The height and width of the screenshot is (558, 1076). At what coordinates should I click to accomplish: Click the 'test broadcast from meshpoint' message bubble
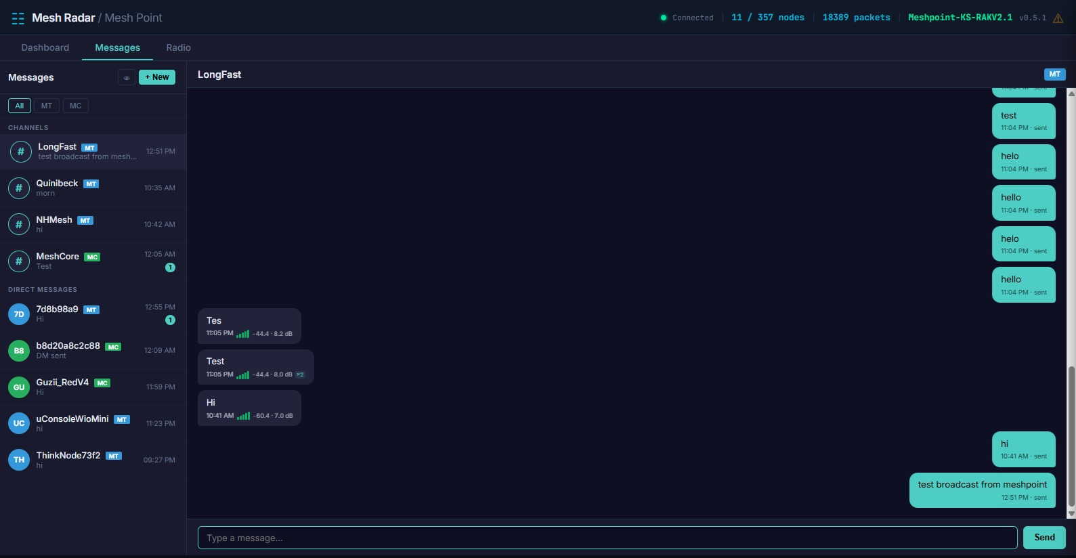pos(983,490)
